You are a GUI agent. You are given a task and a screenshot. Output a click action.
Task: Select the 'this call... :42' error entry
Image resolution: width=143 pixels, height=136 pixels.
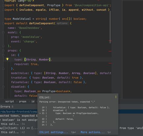(13, 132)
